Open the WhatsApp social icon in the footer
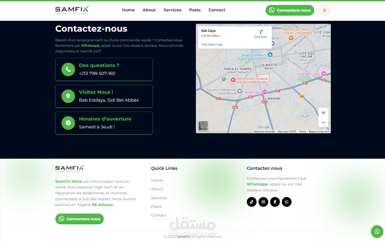 point(287,202)
